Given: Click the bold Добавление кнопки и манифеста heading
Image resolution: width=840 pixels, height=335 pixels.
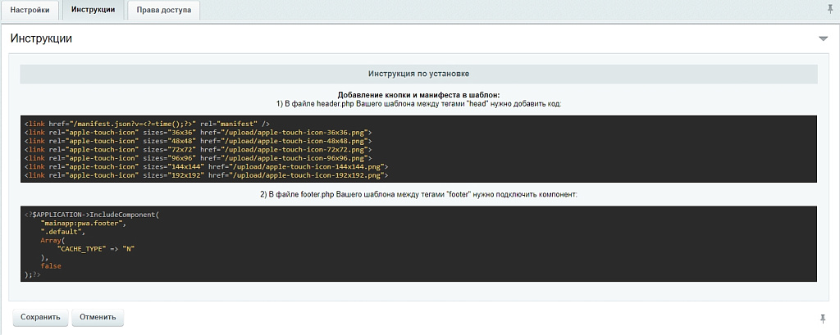Looking at the screenshot, I should (418, 95).
